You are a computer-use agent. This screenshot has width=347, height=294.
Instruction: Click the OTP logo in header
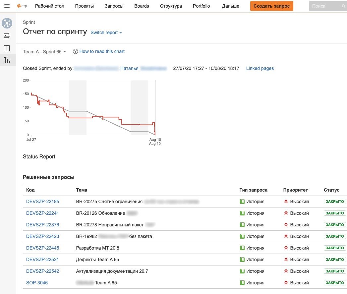tap(22, 6)
